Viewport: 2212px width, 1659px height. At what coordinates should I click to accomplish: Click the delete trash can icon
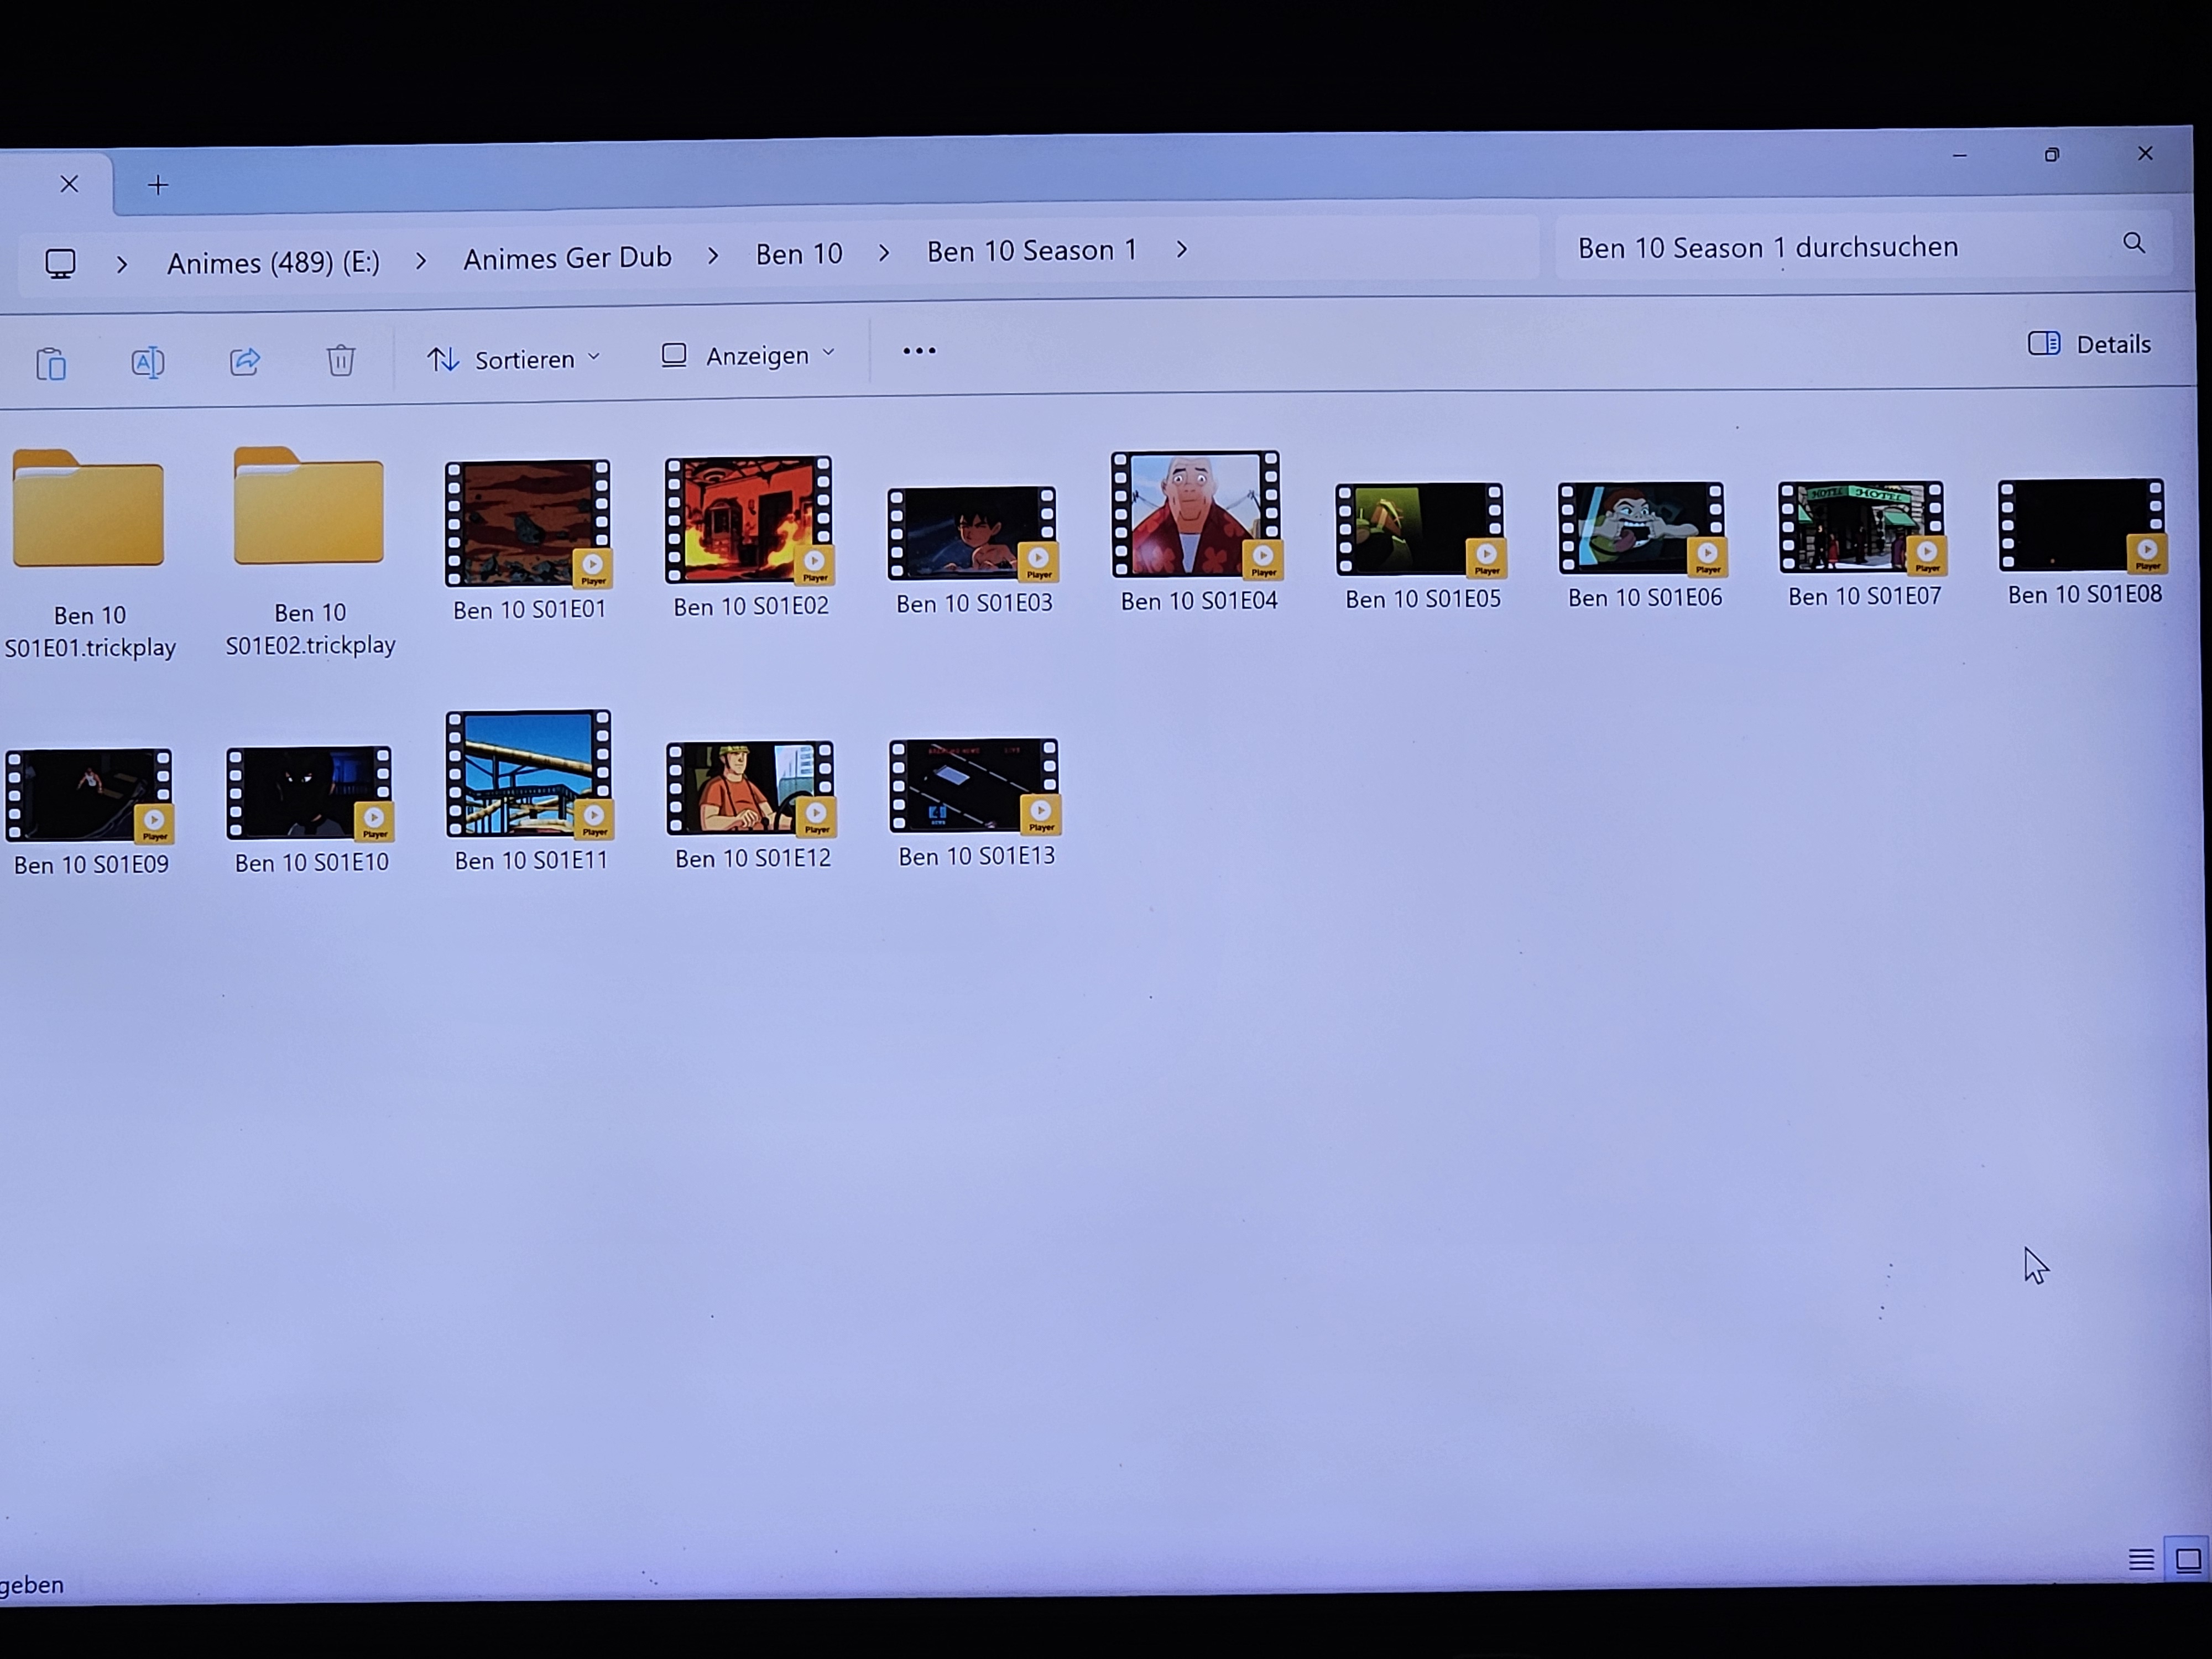(x=341, y=359)
